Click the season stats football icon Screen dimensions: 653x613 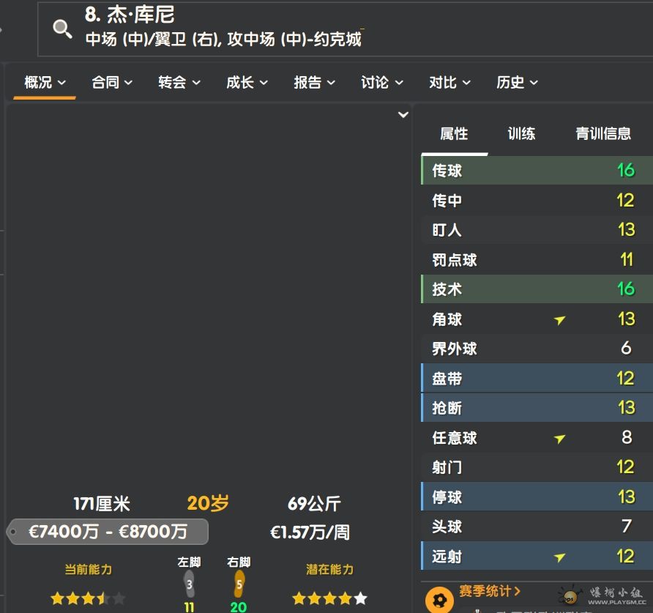[439, 599]
